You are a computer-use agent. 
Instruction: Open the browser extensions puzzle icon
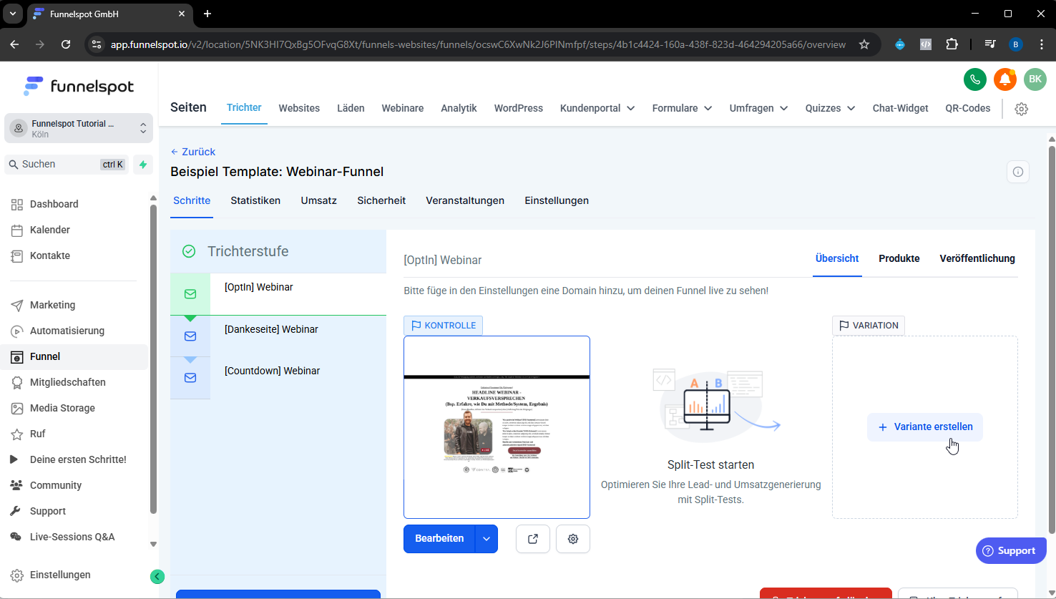[x=952, y=44]
